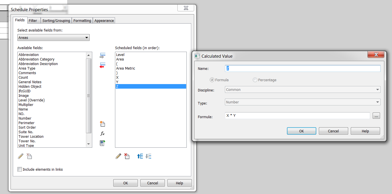Click the pencil icon under Scheduled fields
Screen dimensions: 392x194
(x=118, y=156)
